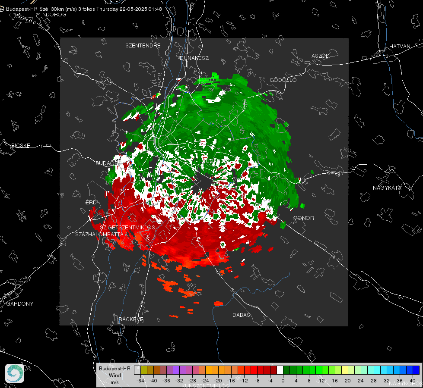The width and height of the screenshot is (423, 388).
Task: Click the SZENTENDRE city label
Action: click(x=143, y=46)
